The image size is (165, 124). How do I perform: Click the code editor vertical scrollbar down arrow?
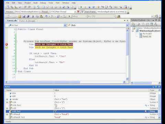[127, 79]
